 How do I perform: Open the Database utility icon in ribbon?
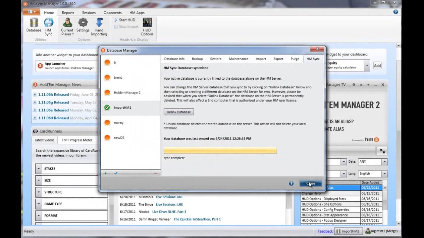coord(34,25)
